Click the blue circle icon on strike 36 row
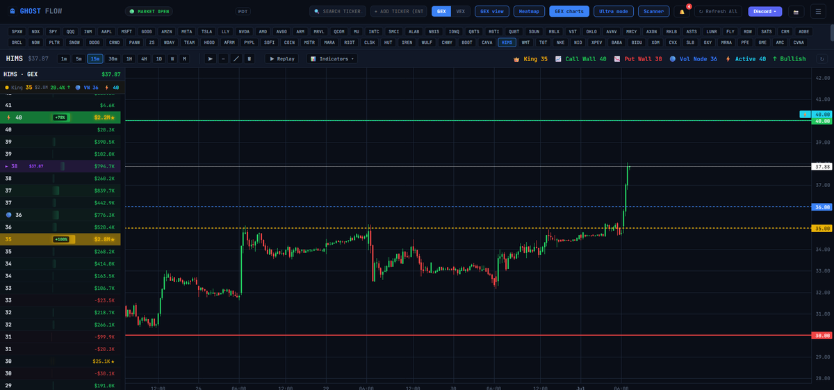This screenshot has height=390, width=834. click(x=8, y=215)
